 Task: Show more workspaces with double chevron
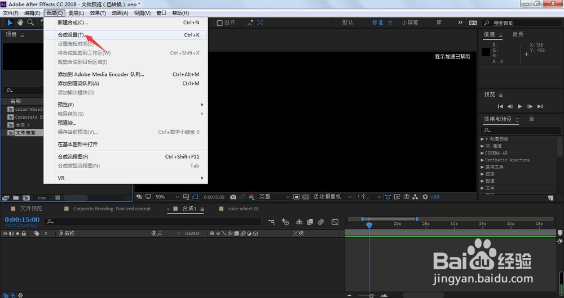460,22
